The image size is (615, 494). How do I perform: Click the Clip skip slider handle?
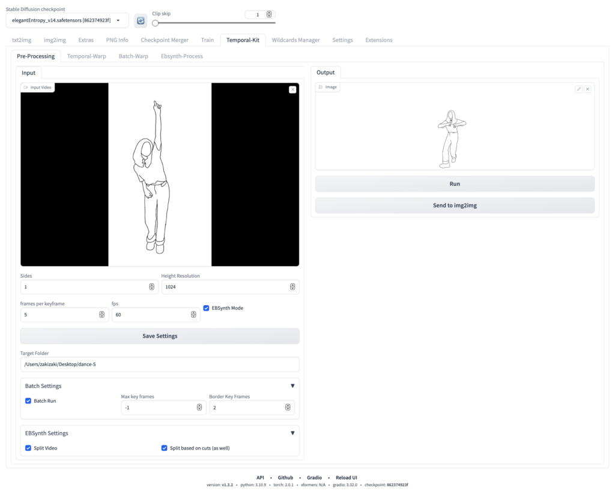(x=156, y=23)
